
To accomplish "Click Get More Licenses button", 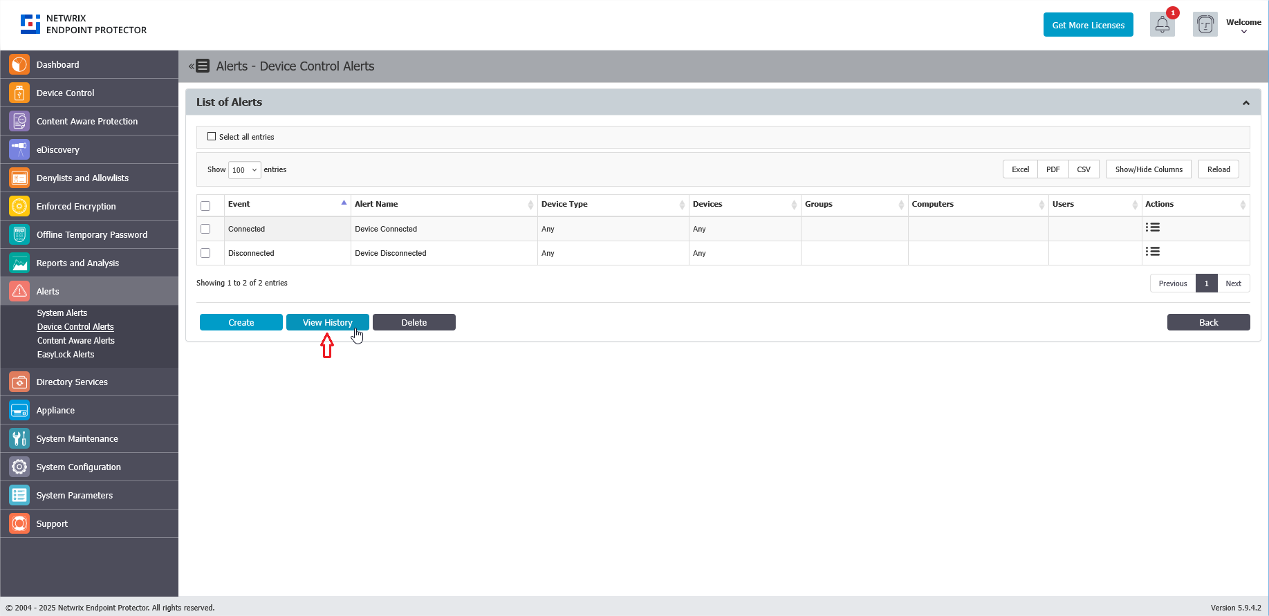I will 1089,25.
